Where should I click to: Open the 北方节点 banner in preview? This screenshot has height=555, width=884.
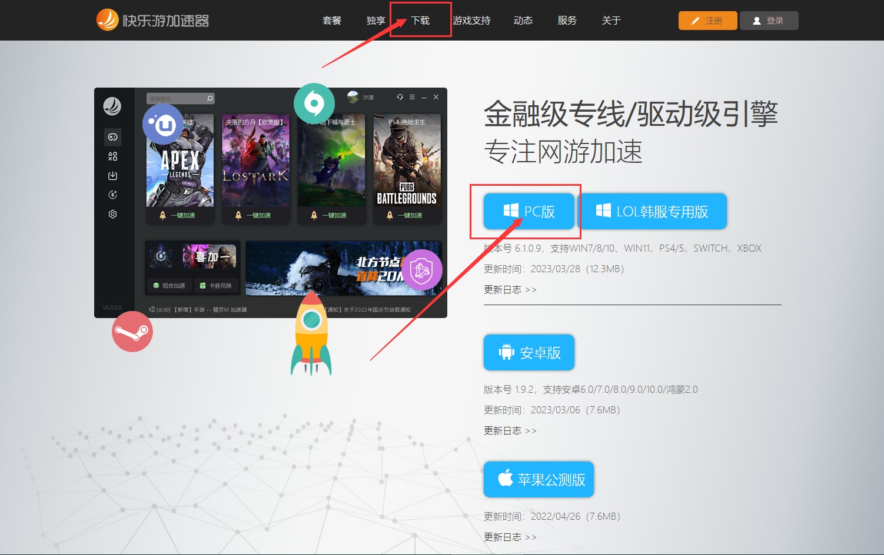click(343, 268)
